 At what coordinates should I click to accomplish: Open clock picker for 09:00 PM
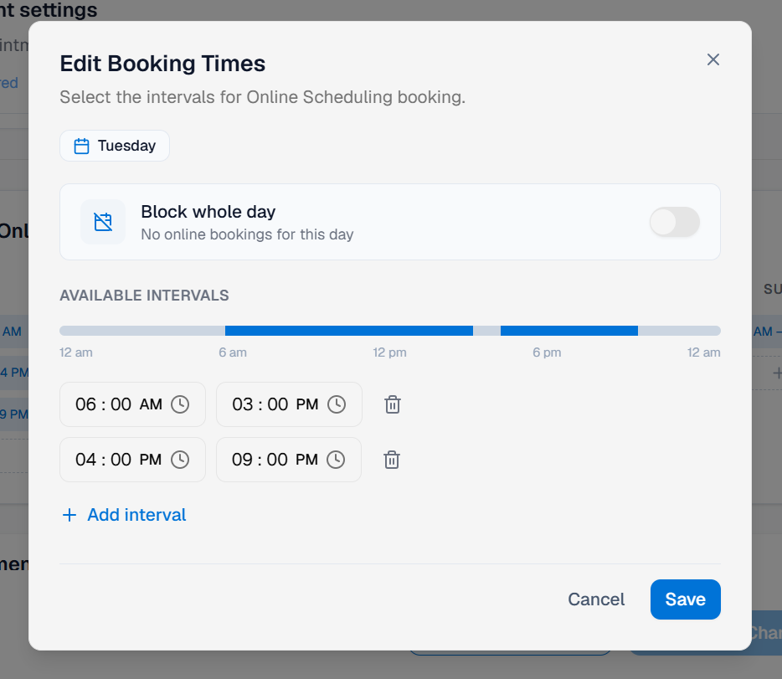tap(336, 460)
